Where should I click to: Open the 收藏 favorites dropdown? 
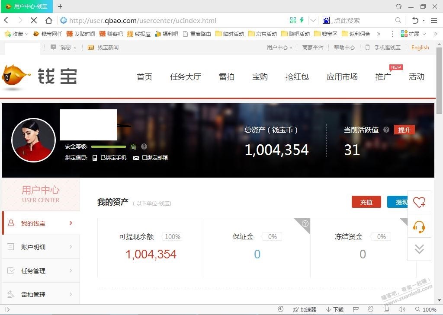tap(16, 34)
